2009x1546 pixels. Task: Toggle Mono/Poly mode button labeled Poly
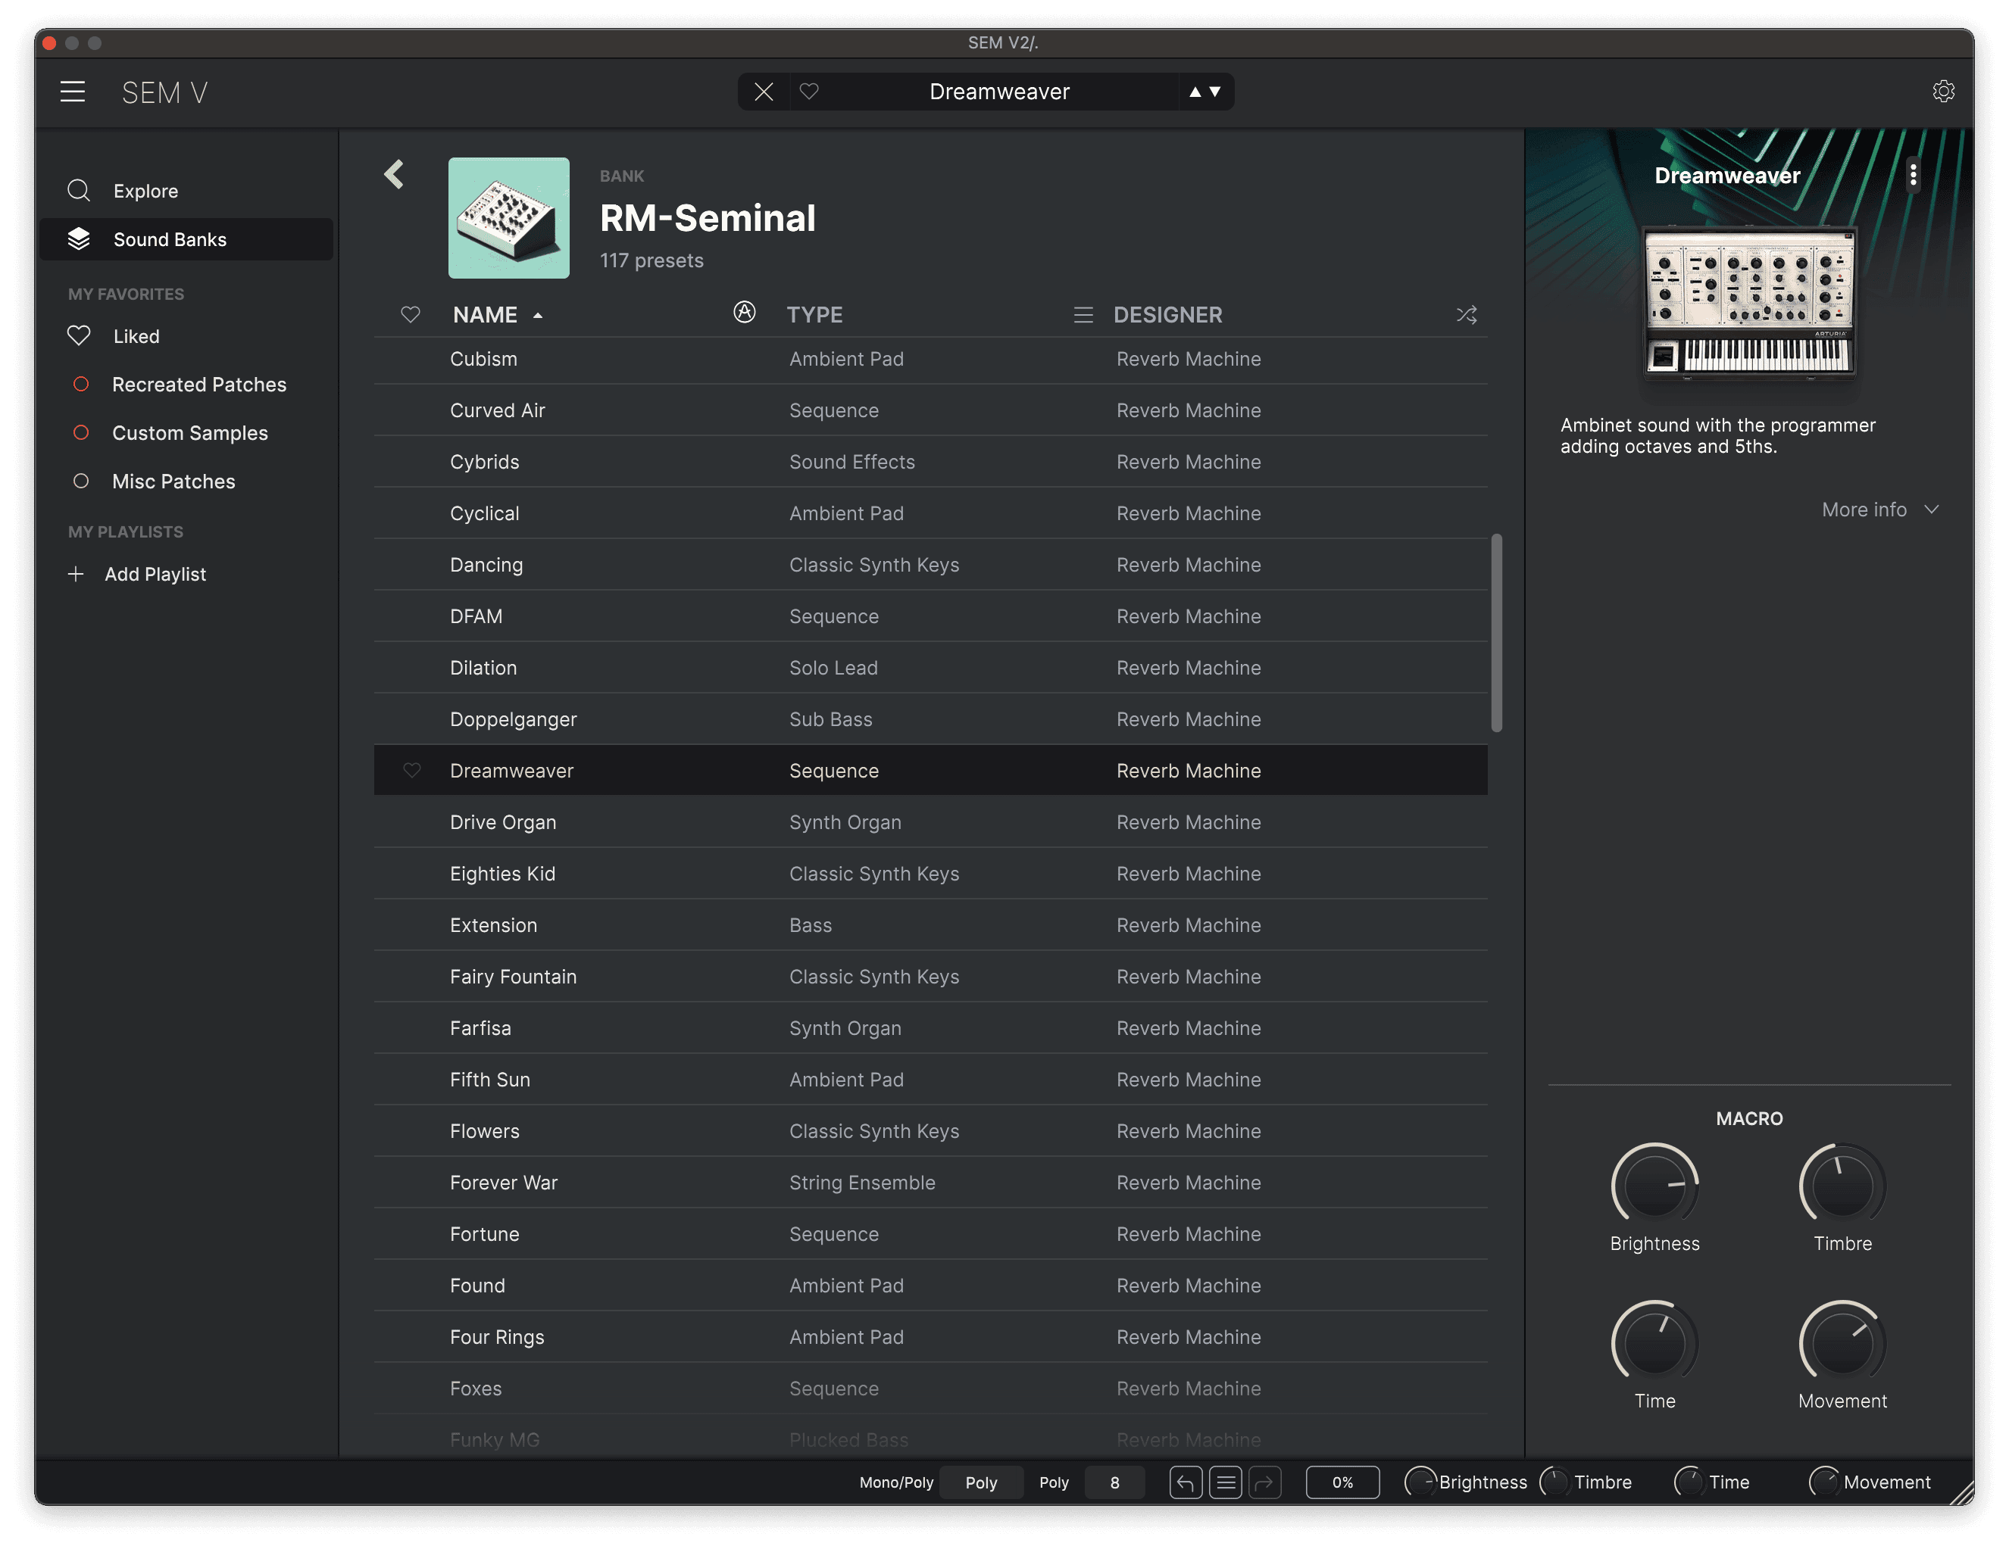point(980,1482)
